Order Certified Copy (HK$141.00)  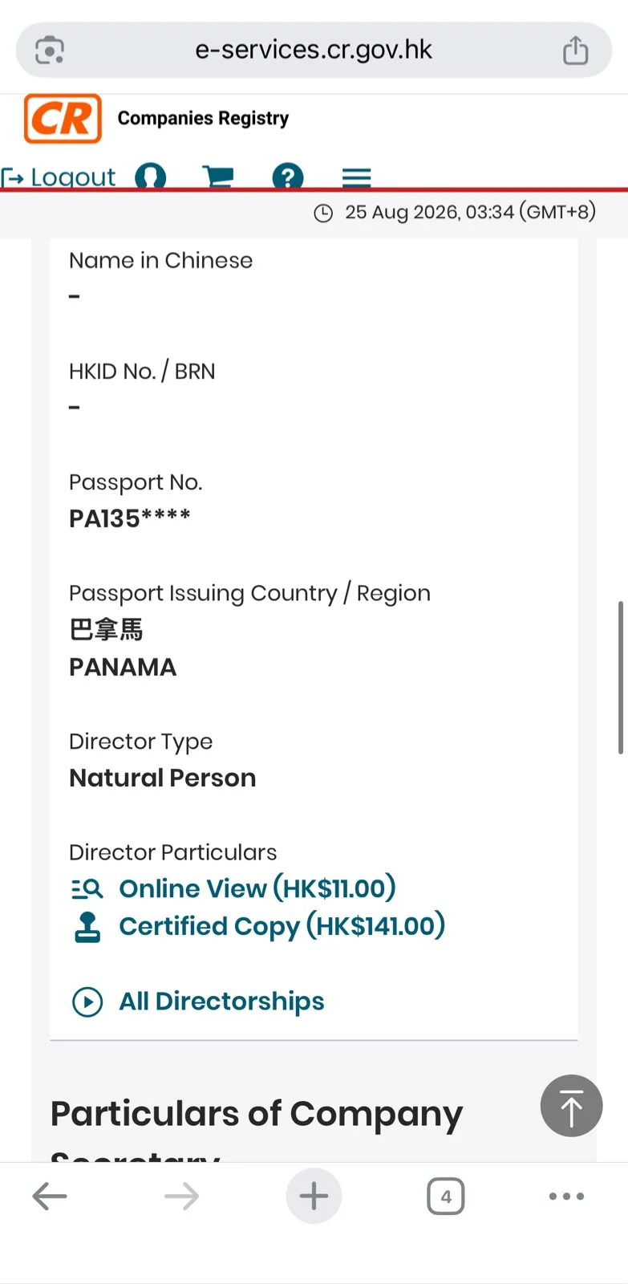[x=282, y=926]
